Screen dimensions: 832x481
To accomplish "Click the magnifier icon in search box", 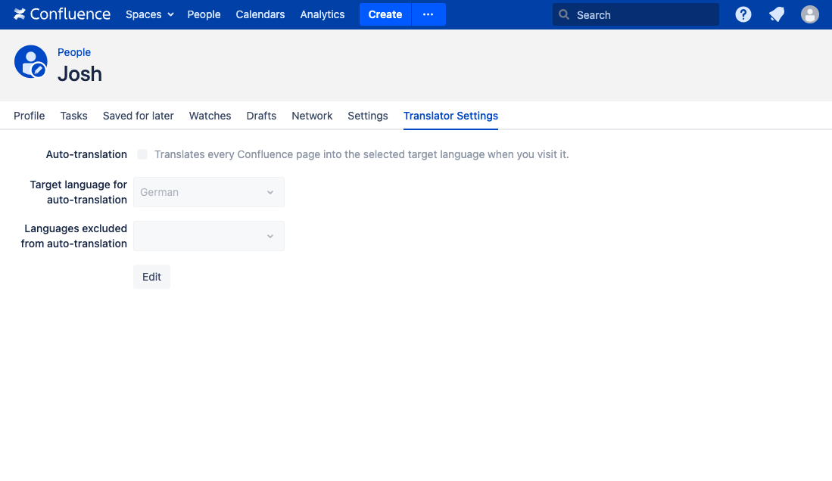I will coord(564,14).
